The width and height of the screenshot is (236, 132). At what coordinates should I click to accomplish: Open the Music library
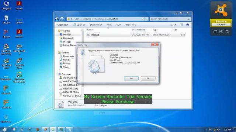[66, 60]
